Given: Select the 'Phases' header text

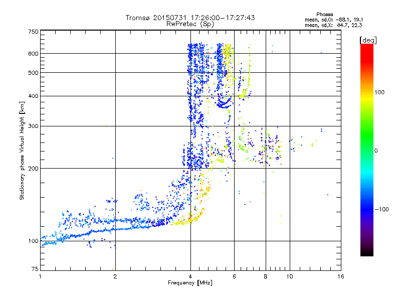Looking at the screenshot, I should (324, 15).
